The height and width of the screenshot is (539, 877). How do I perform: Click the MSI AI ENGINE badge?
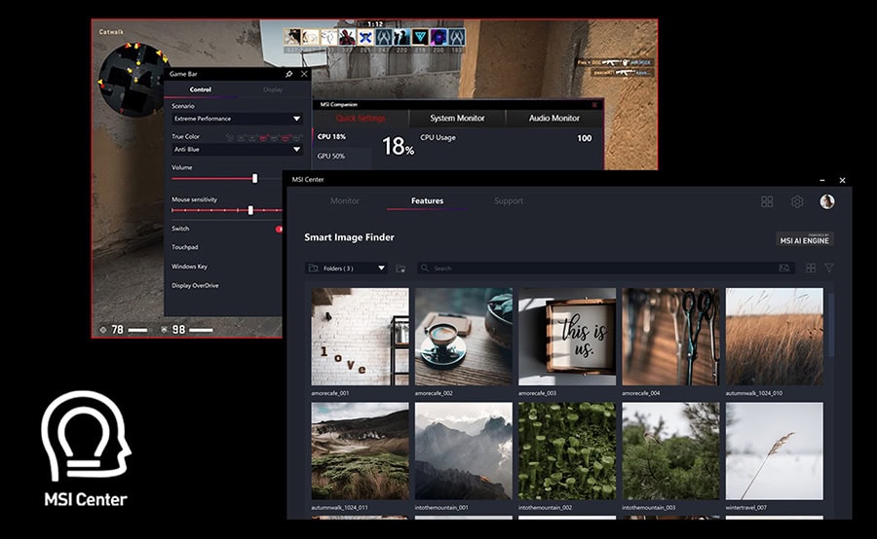pos(804,239)
